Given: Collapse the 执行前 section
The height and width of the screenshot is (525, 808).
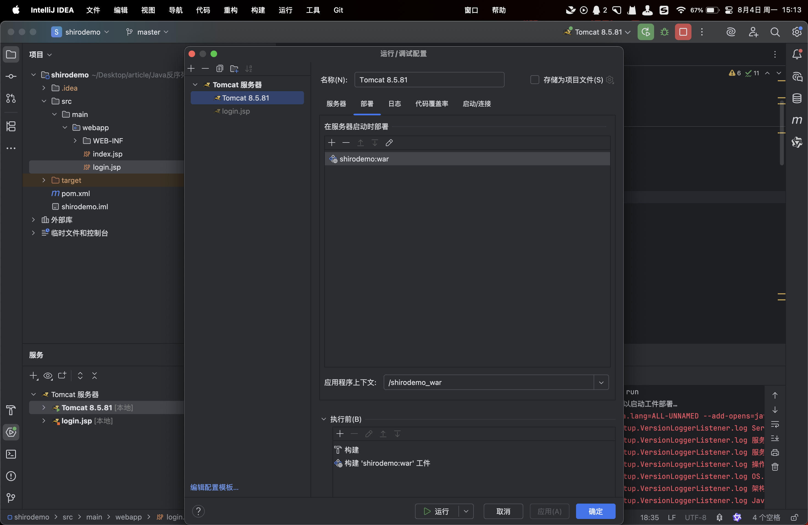Looking at the screenshot, I should click(x=323, y=419).
